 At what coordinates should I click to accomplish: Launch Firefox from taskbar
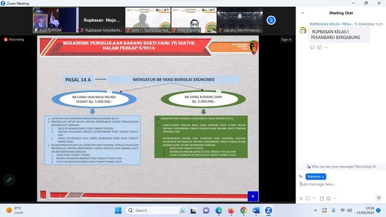pyautogui.click(x=231, y=210)
